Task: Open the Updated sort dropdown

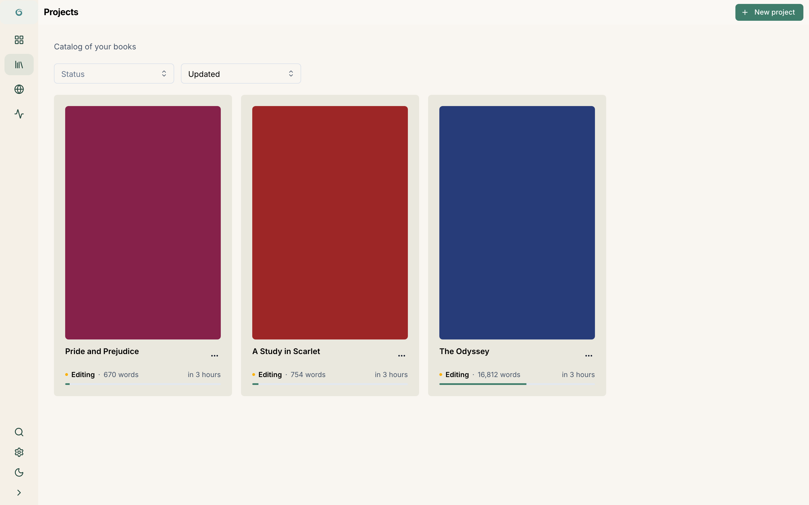Action: 241,74
